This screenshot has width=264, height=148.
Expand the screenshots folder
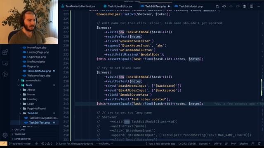pos(19,81)
